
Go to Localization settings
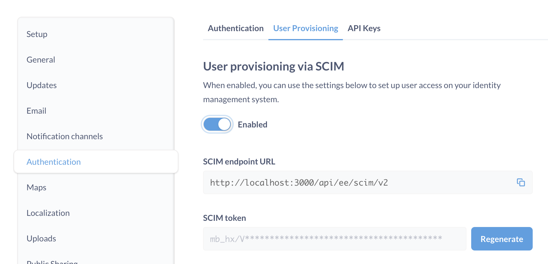click(48, 213)
